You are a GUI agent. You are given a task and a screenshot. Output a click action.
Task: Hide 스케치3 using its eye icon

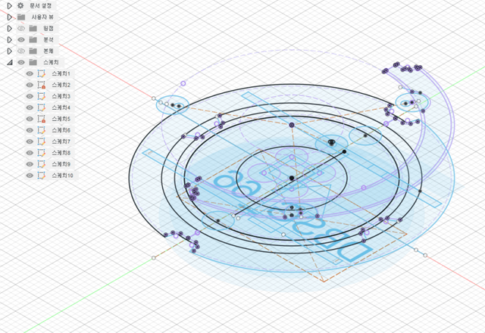30,96
